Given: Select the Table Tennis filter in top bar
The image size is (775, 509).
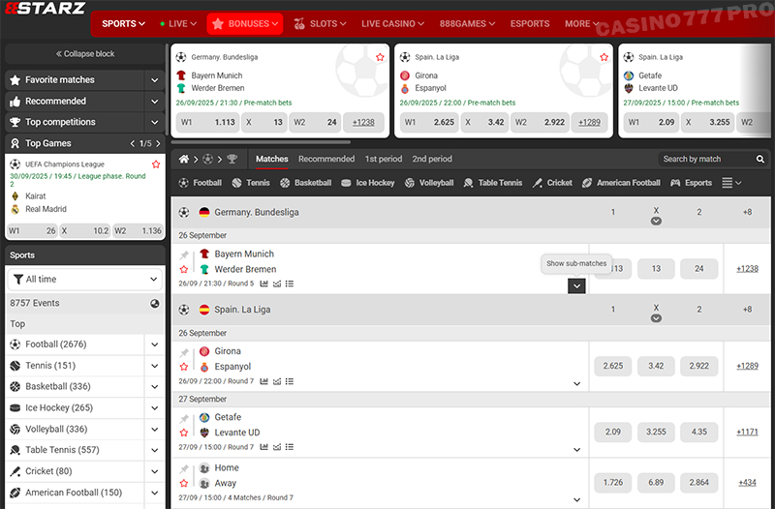Looking at the screenshot, I should pyautogui.click(x=493, y=183).
